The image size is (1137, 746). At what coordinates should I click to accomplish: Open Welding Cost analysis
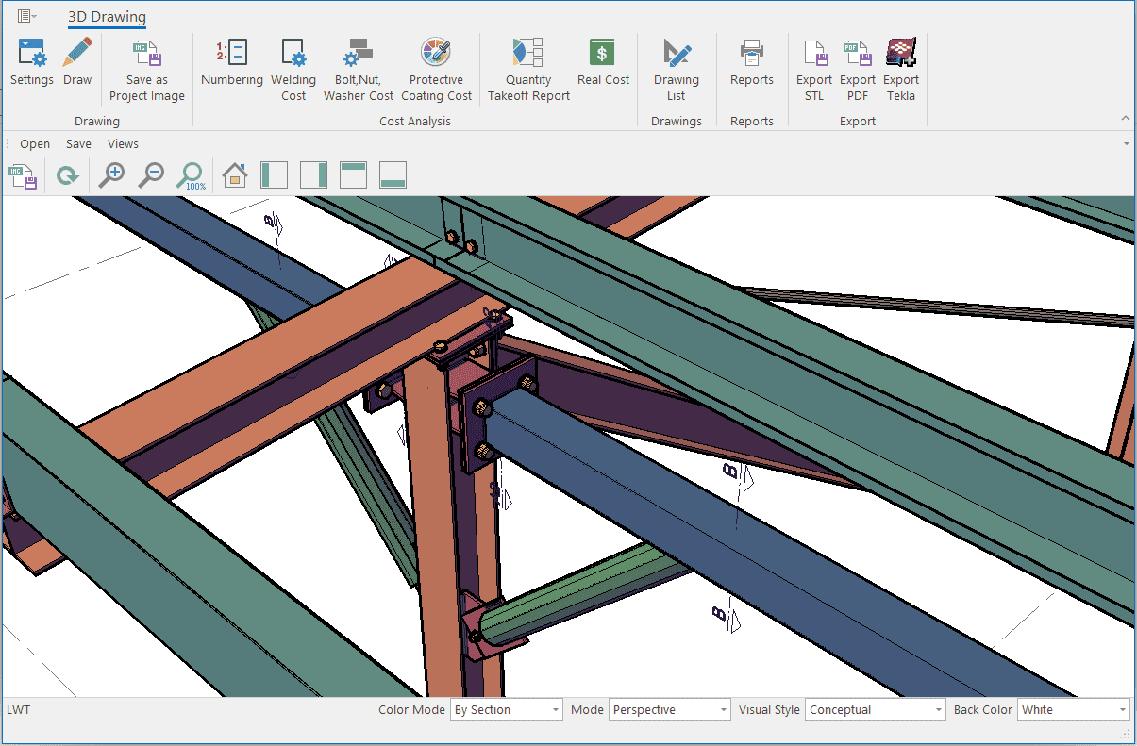pos(293,55)
